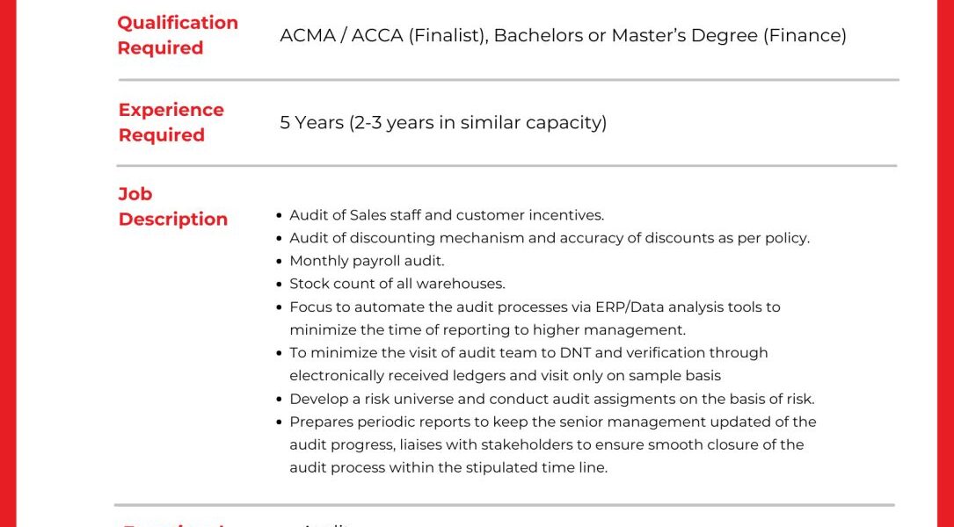The width and height of the screenshot is (954, 527).
Task: Click the "Prepares periodic reports" line
Action: pos(552,422)
